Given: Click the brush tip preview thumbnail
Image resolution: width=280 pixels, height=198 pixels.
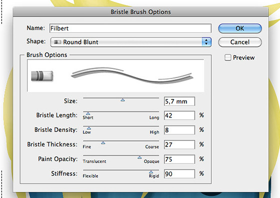Looking at the screenshot, I should pyautogui.click(x=42, y=76).
